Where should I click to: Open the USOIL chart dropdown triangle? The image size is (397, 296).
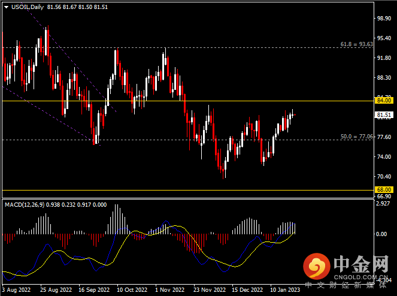[x=7, y=7]
